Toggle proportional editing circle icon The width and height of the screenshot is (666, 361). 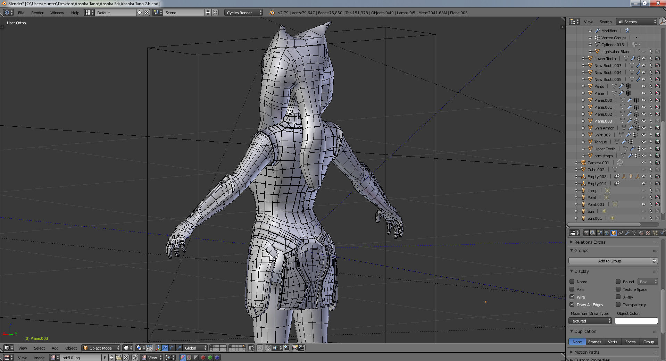tap(259, 348)
